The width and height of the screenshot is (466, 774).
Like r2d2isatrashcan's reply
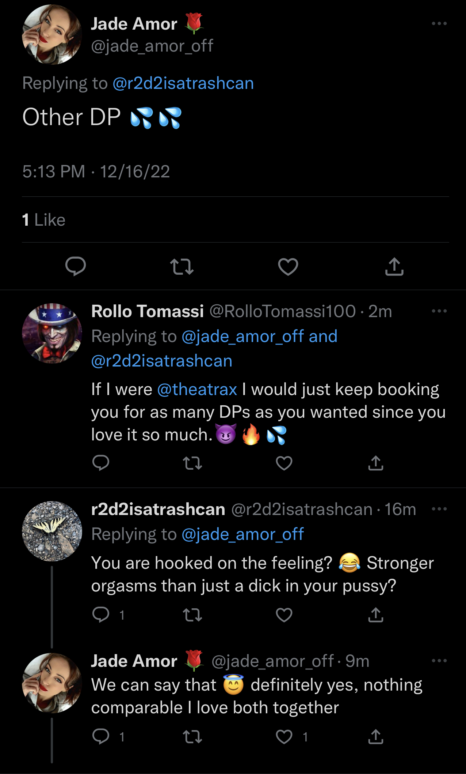(284, 615)
